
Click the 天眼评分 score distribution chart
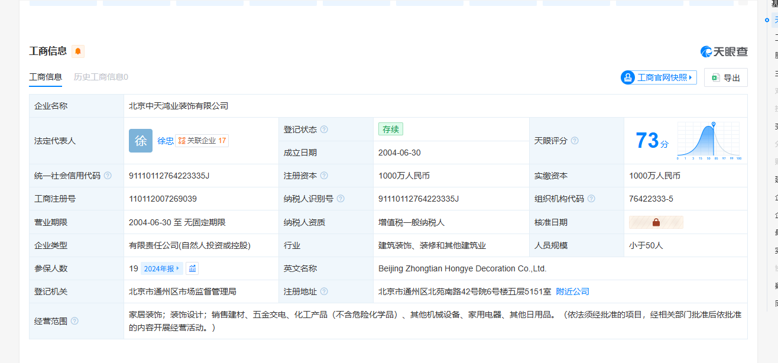[x=708, y=141]
